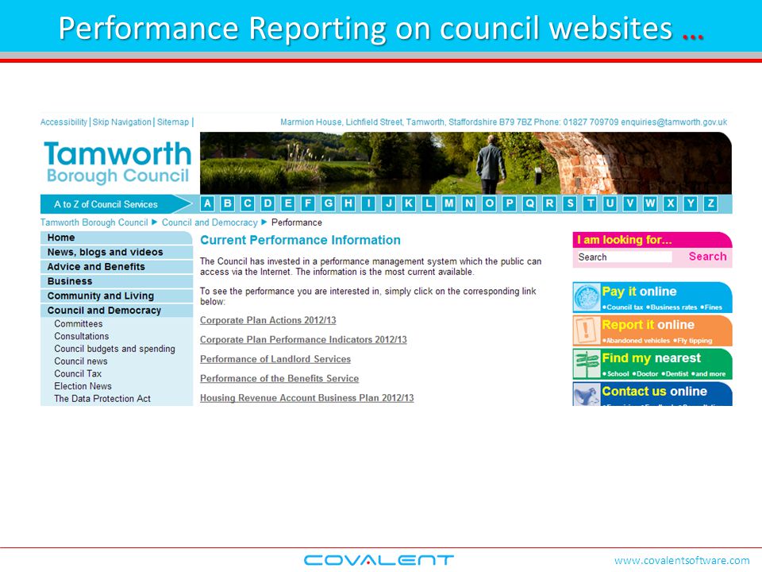Choose letter O in the A-Z bar

coord(490,203)
